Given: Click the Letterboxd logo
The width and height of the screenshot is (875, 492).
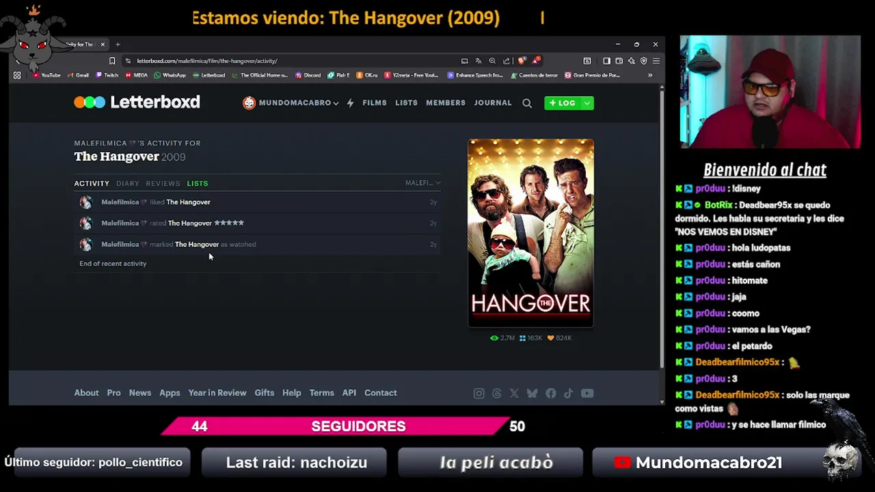Looking at the screenshot, I should tap(137, 102).
